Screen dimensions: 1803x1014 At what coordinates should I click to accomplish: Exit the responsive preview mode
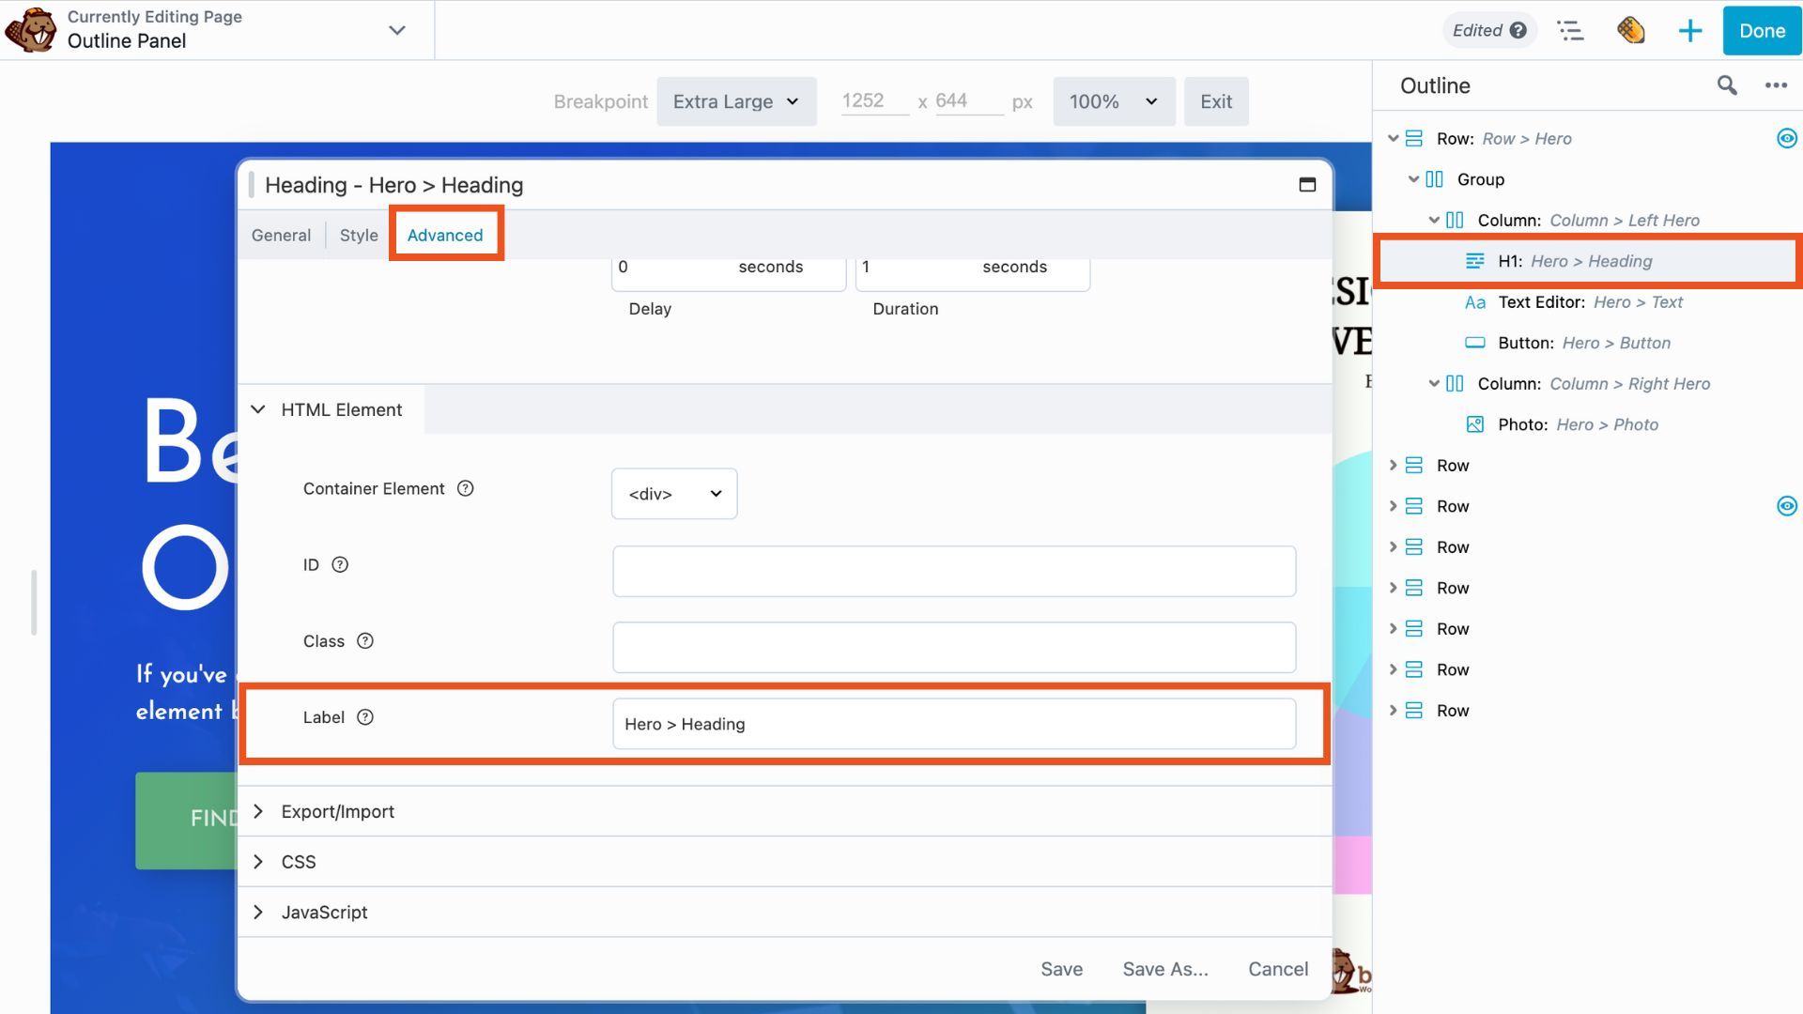[x=1216, y=100]
